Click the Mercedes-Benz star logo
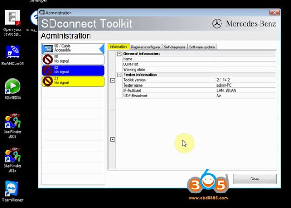This screenshot has width=291, height=208. [x=217, y=24]
